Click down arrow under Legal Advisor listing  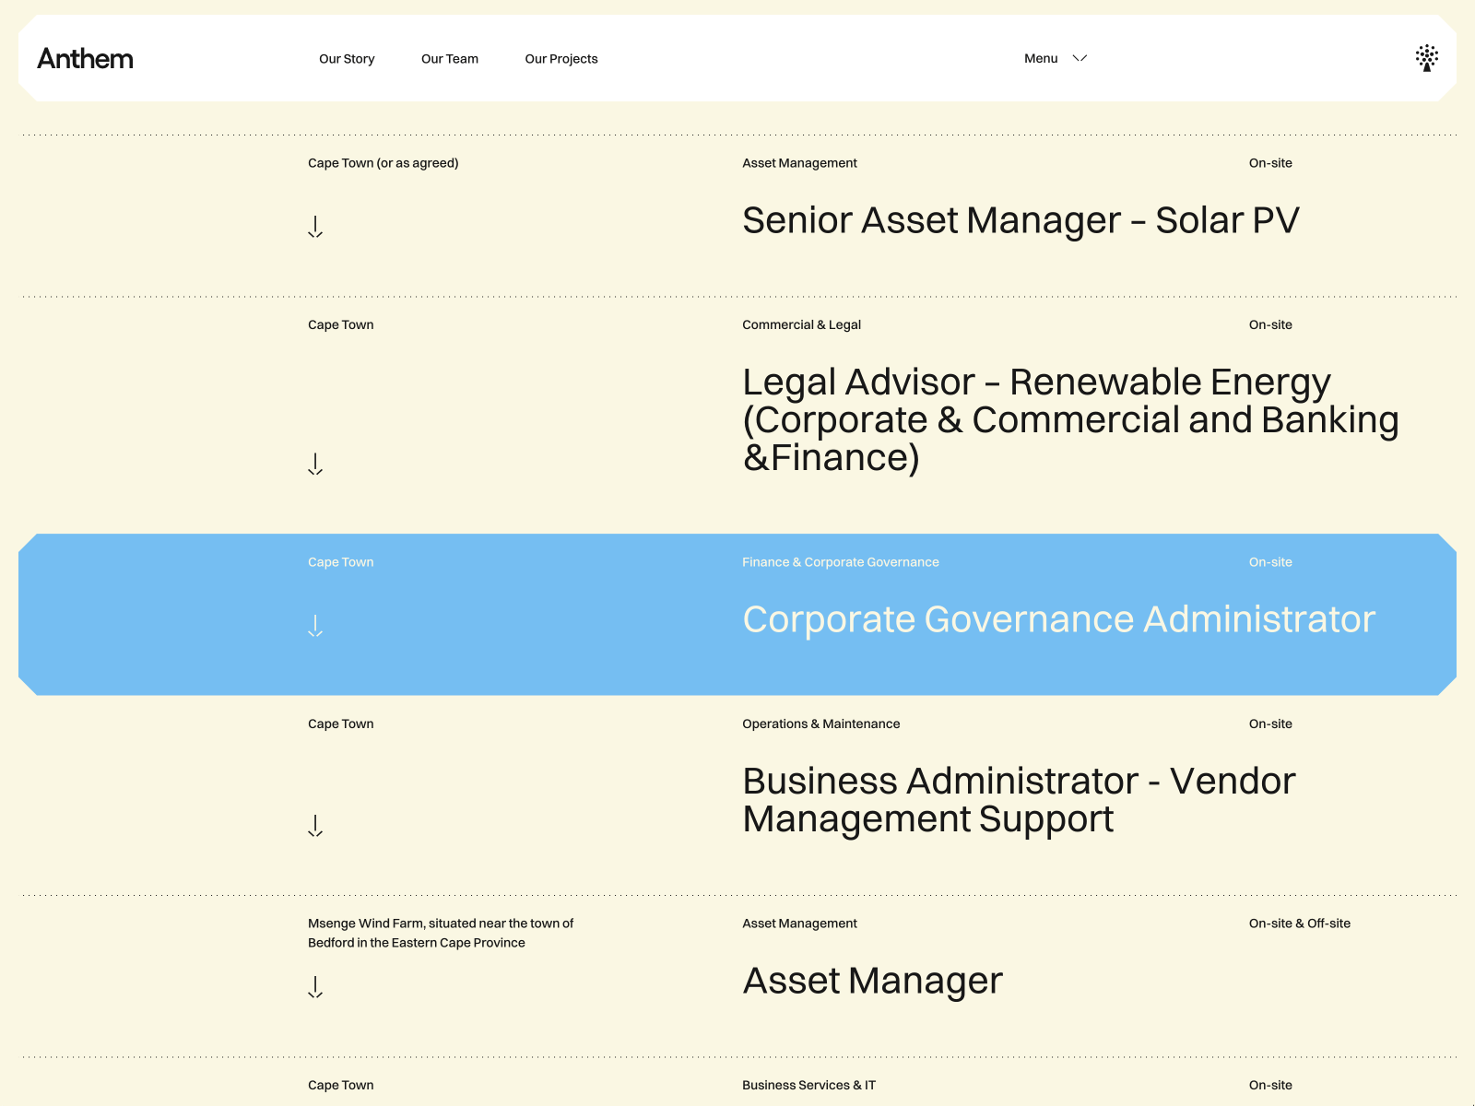point(315,464)
